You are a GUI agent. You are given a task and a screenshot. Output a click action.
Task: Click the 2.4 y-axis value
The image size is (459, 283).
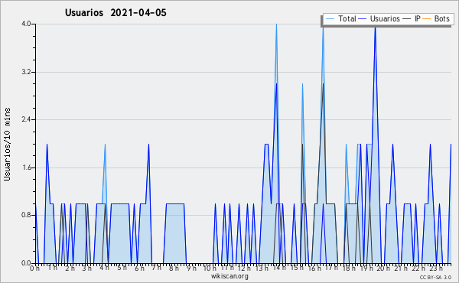pyautogui.click(x=26, y=119)
